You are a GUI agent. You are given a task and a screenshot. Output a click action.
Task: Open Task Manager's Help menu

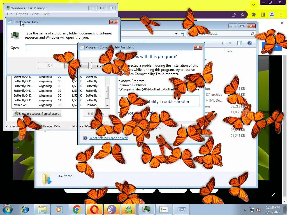coord(46,14)
